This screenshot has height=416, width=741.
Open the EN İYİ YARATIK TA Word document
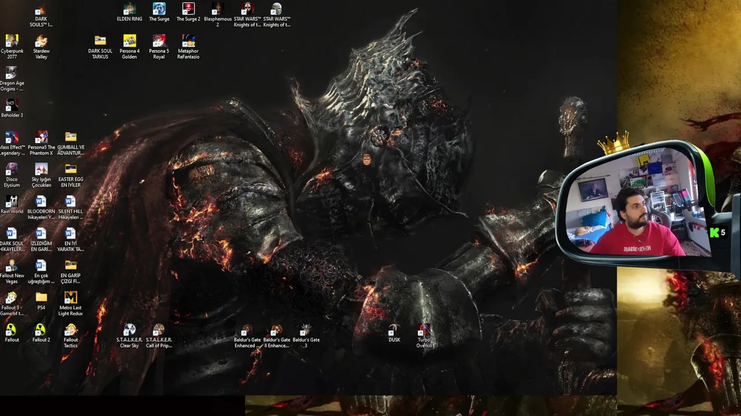(71, 240)
